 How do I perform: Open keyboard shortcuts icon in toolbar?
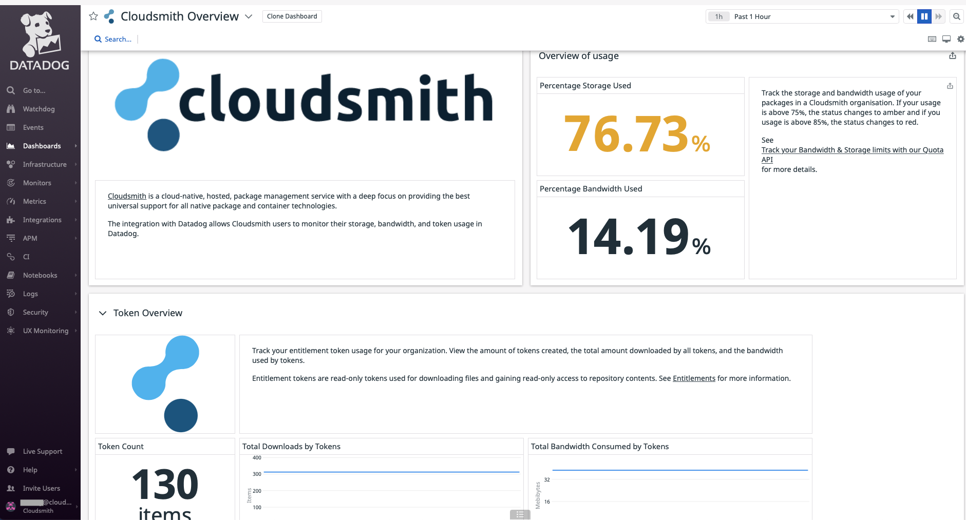[932, 39]
